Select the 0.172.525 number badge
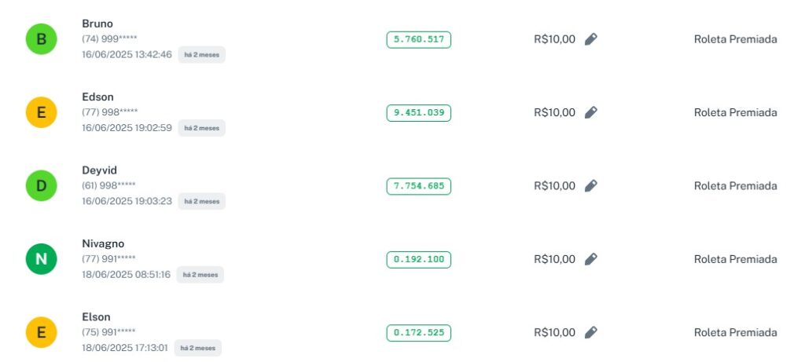This screenshot has width=805, height=362. pos(418,332)
